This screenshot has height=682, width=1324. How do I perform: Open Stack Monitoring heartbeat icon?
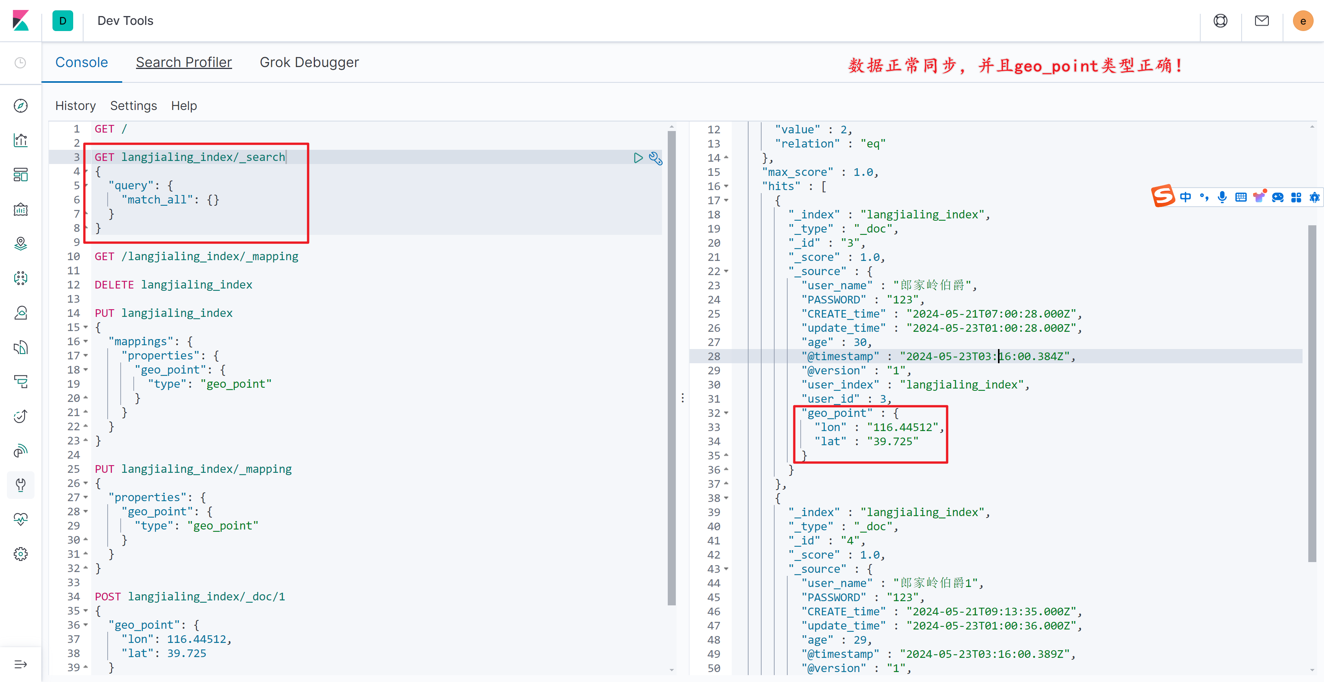click(x=21, y=519)
